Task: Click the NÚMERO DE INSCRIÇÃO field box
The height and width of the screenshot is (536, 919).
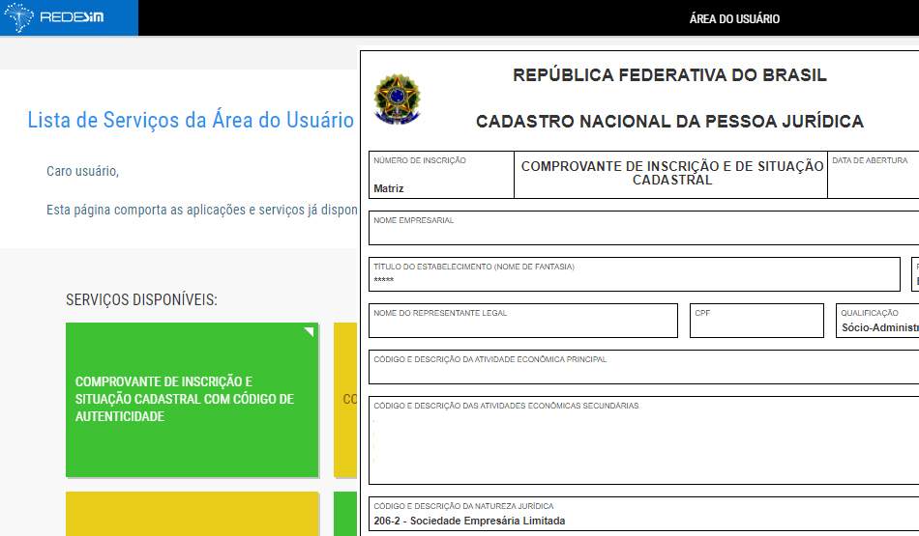Action: [441, 175]
